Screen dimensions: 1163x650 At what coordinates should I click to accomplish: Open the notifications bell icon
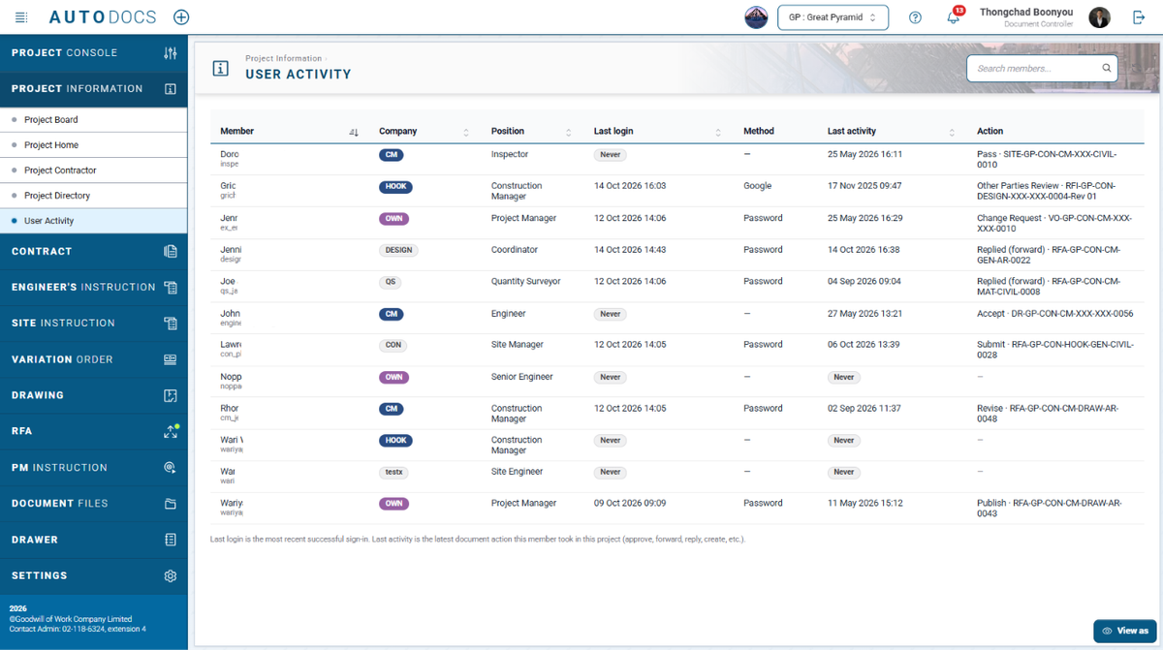click(954, 17)
